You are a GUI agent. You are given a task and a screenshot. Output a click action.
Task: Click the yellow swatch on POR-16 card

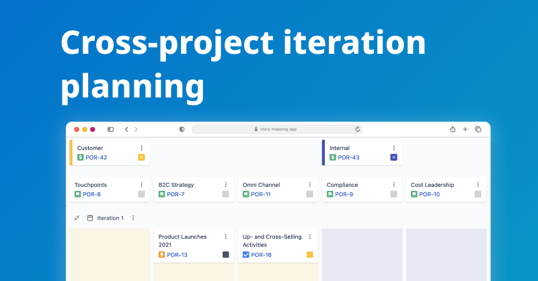point(309,255)
